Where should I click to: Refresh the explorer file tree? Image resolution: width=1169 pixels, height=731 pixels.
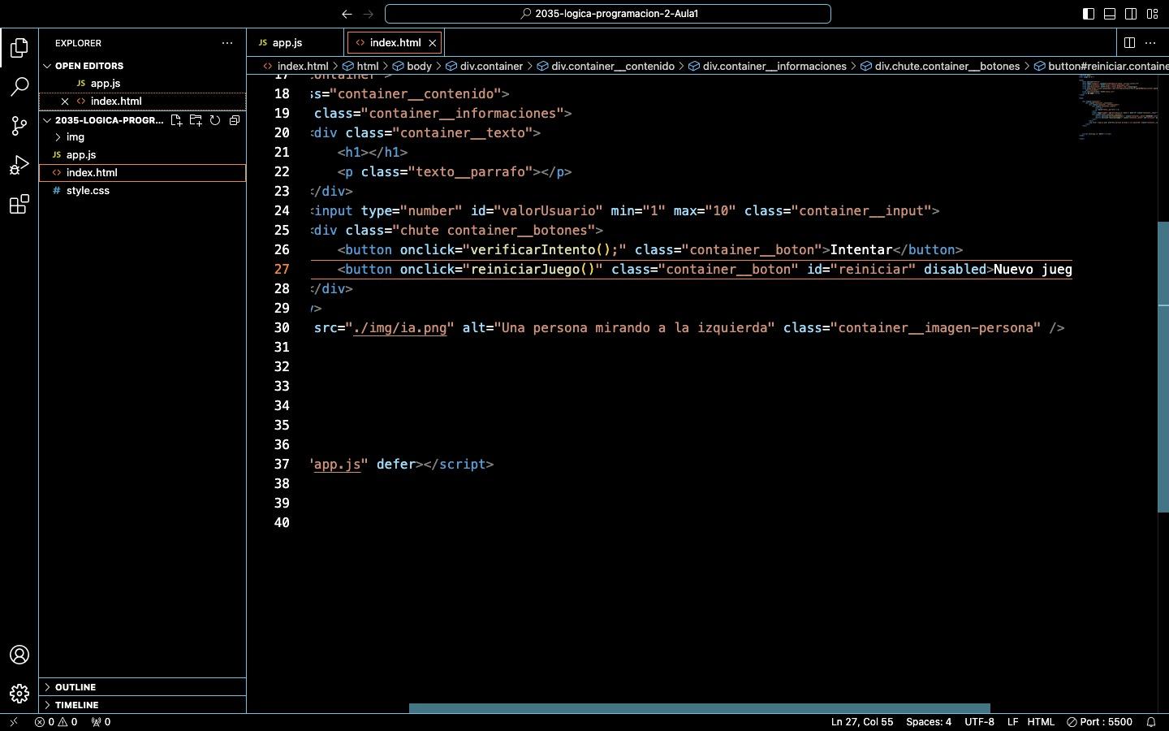(x=215, y=120)
